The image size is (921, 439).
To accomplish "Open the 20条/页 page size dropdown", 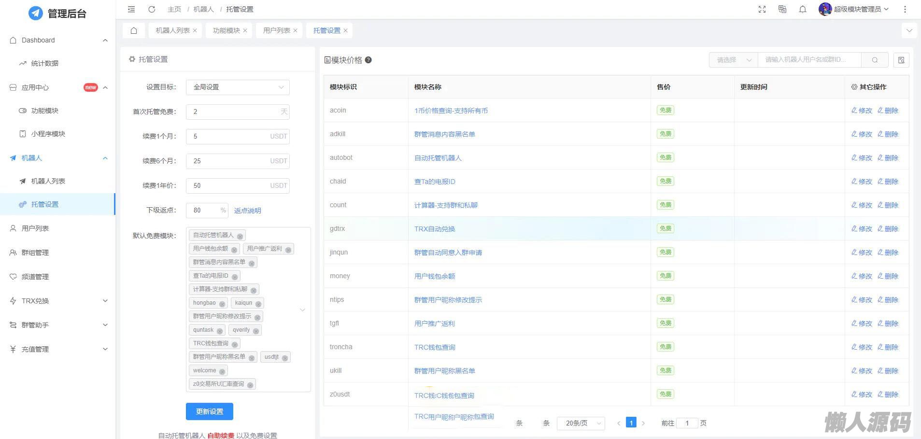I will pos(581,423).
